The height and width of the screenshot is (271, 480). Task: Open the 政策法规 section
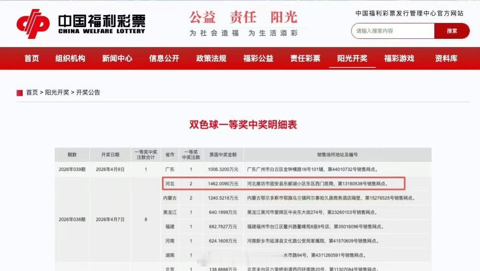(211, 59)
